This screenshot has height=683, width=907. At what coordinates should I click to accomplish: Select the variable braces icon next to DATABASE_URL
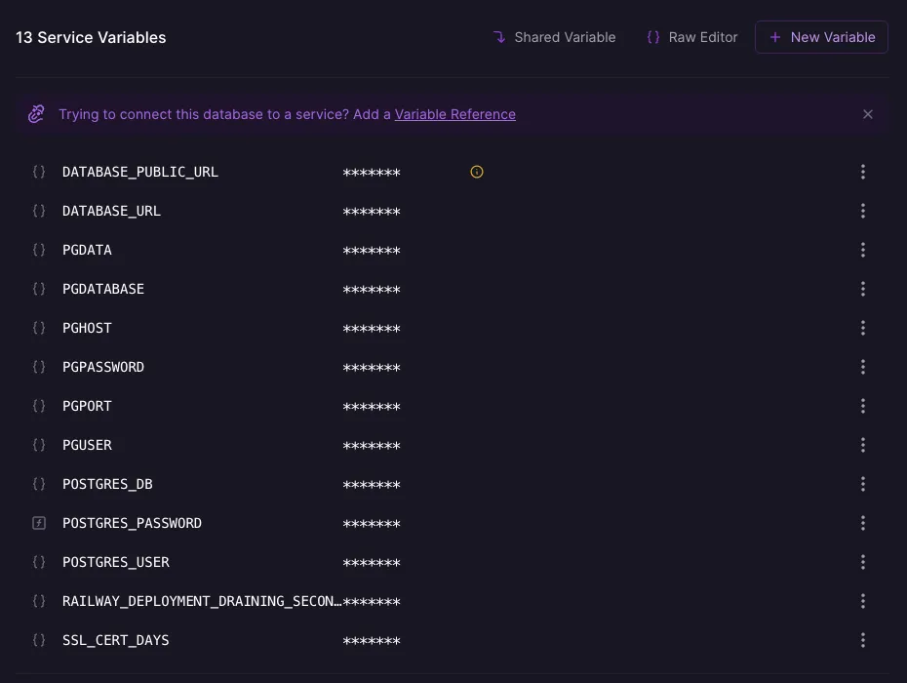point(39,211)
